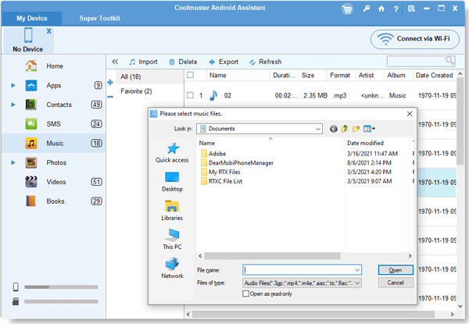Expand the Apps tree arrow

pos(13,85)
